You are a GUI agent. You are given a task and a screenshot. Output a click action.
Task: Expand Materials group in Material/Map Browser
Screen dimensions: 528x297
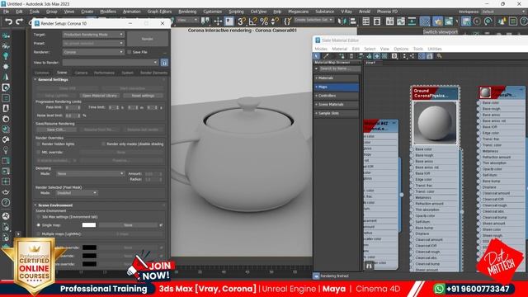tap(337, 78)
